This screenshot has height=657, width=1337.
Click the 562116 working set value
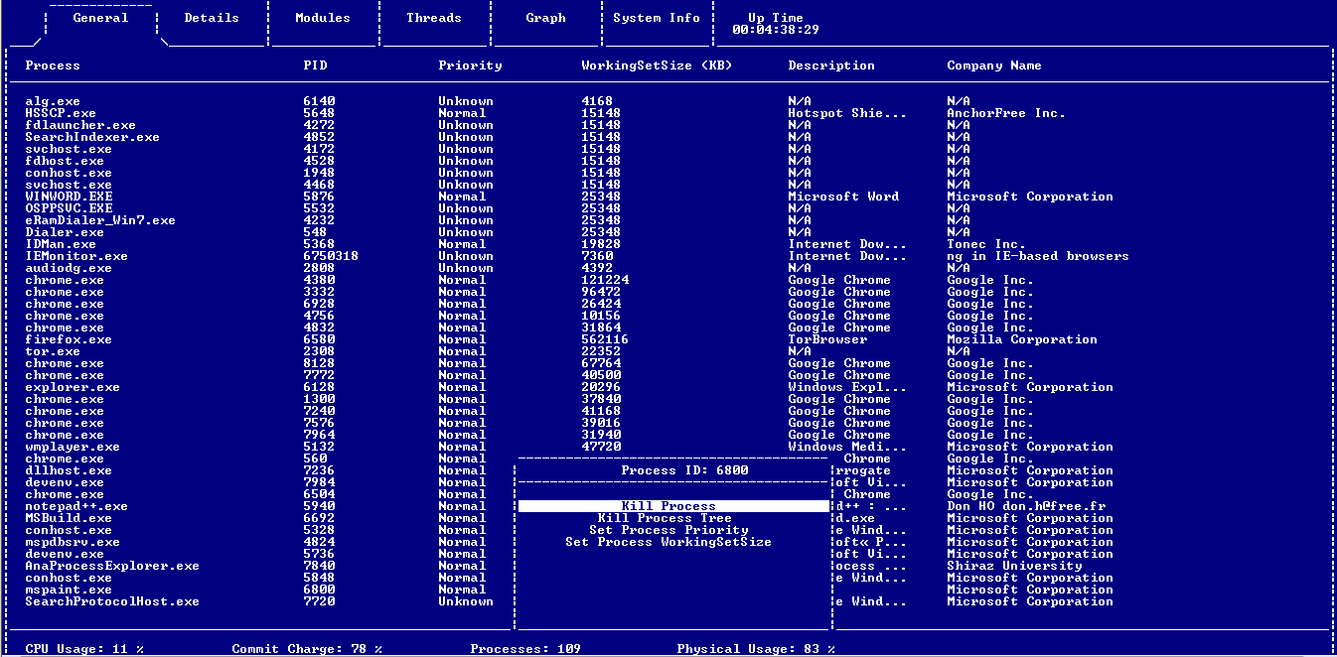tap(605, 339)
